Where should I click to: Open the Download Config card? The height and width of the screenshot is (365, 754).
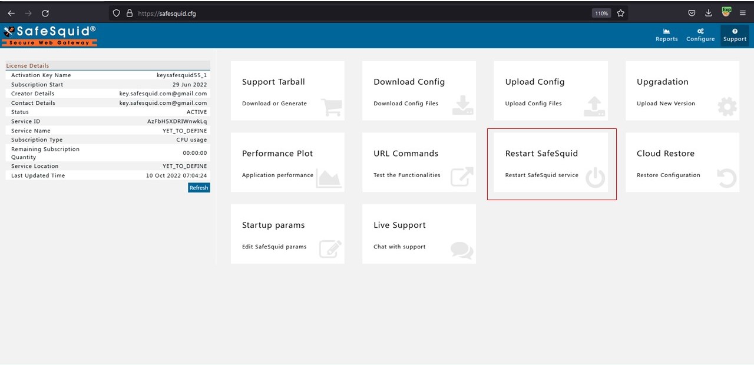pyautogui.click(x=419, y=91)
